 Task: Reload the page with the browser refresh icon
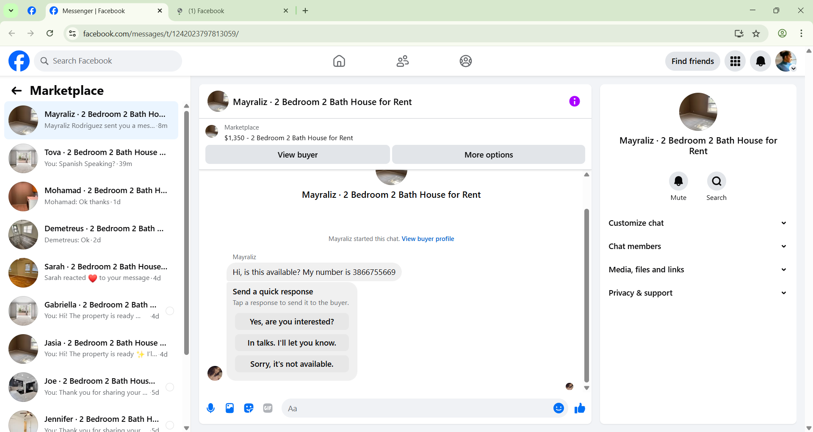pos(50,33)
